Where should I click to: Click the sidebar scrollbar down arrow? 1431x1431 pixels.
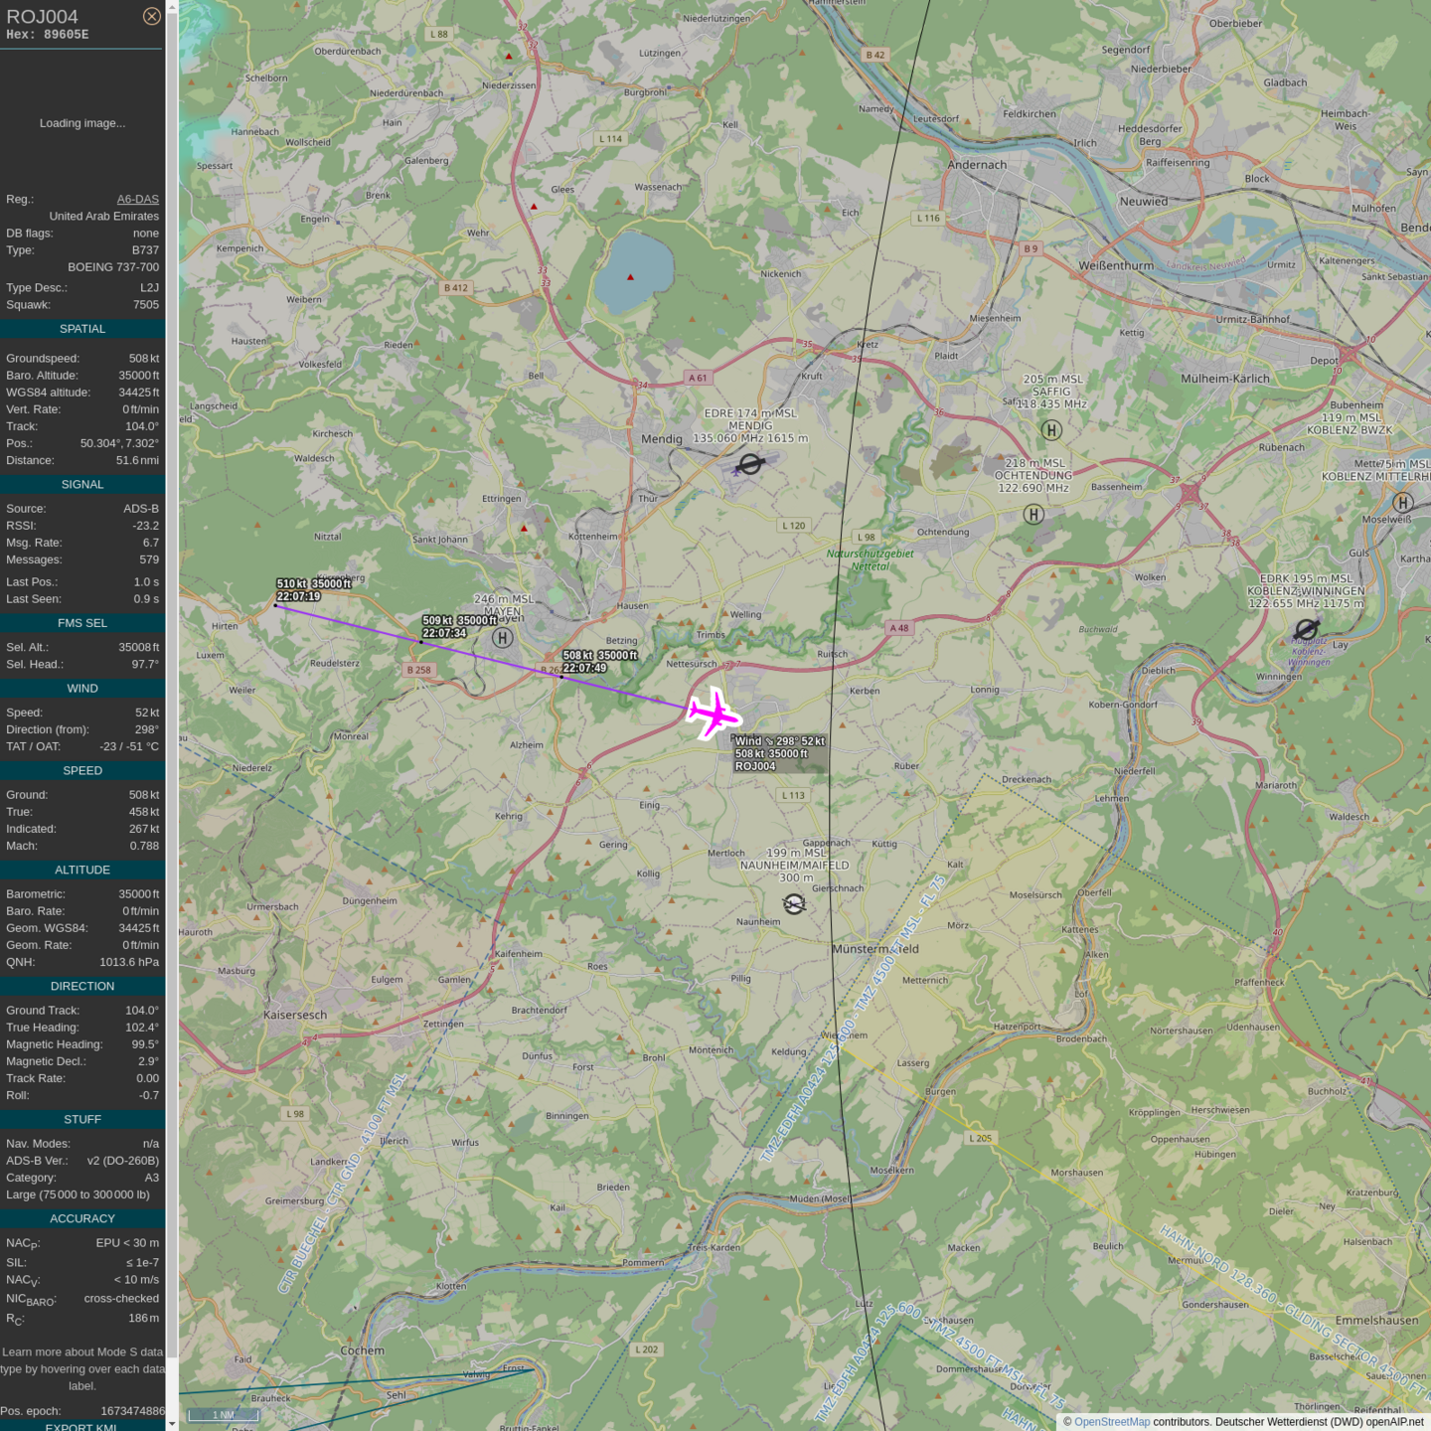(x=172, y=1423)
